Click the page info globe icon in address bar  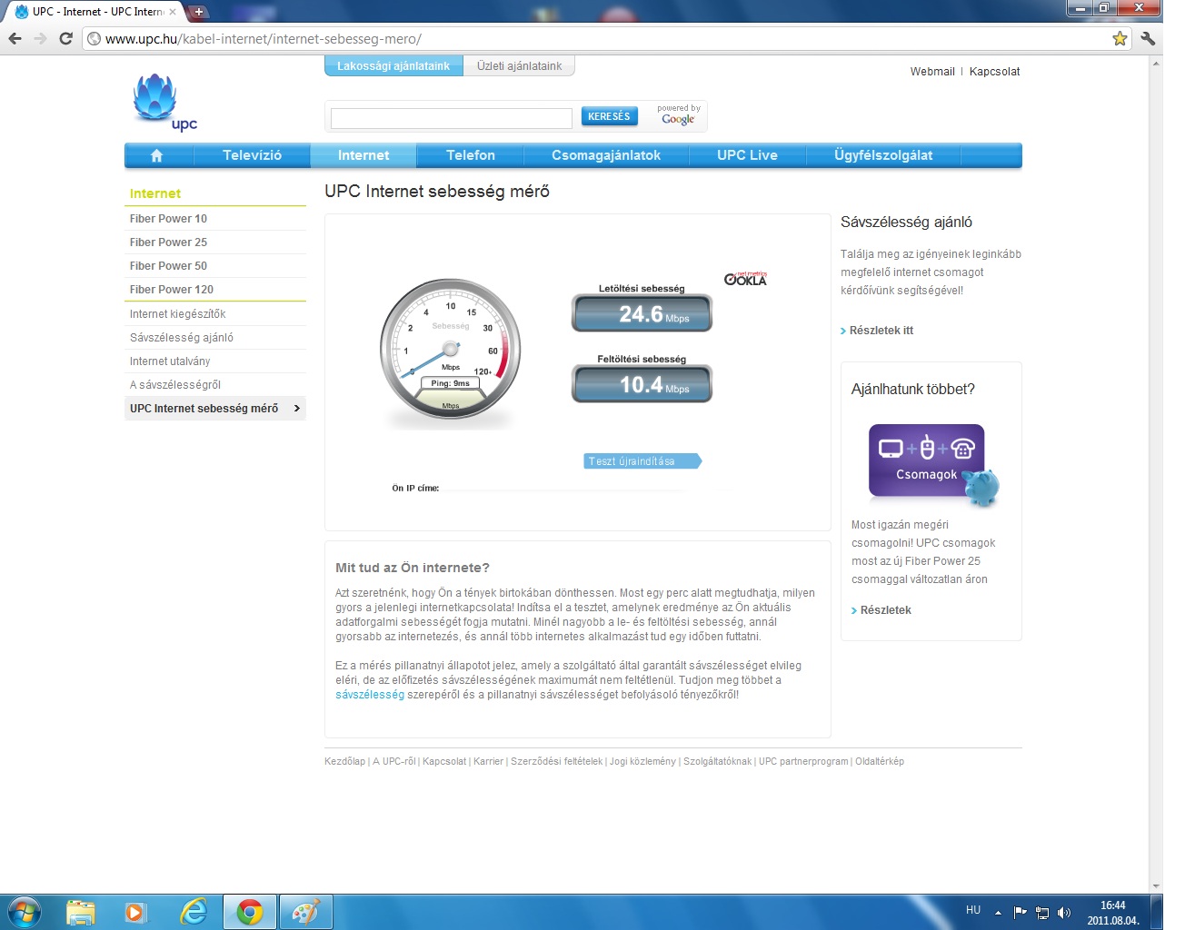point(94,39)
